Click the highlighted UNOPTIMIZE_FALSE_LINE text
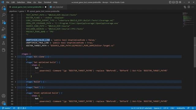The height and width of the screenshot is (110, 196). coord(38,40)
